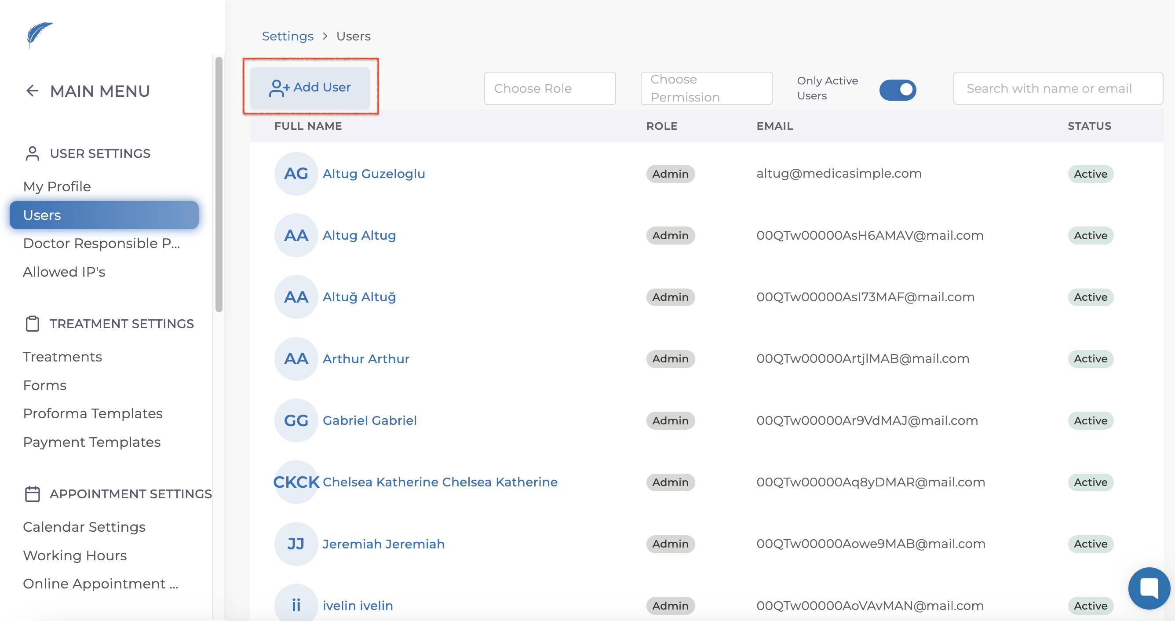Click the feather logo icon
This screenshot has height=621, width=1175.
39,34
